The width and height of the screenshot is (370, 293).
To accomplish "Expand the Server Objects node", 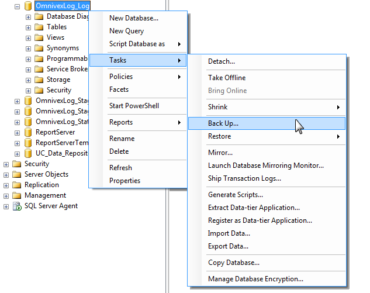I will [x=6, y=174].
